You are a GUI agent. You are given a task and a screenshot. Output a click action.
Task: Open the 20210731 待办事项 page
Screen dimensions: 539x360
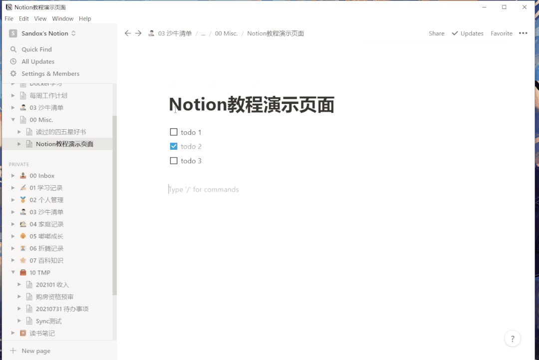tap(62, 309)
